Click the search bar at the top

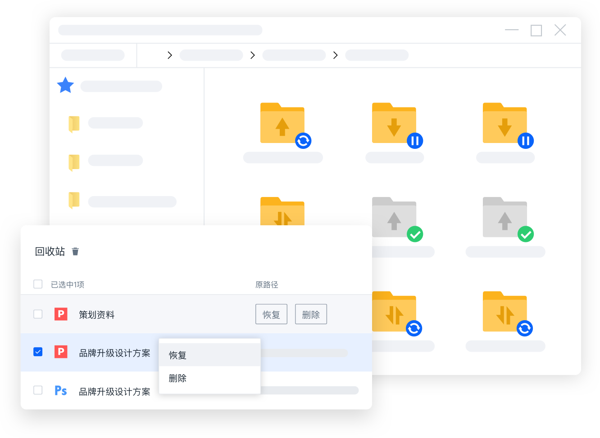pos(160,30)
